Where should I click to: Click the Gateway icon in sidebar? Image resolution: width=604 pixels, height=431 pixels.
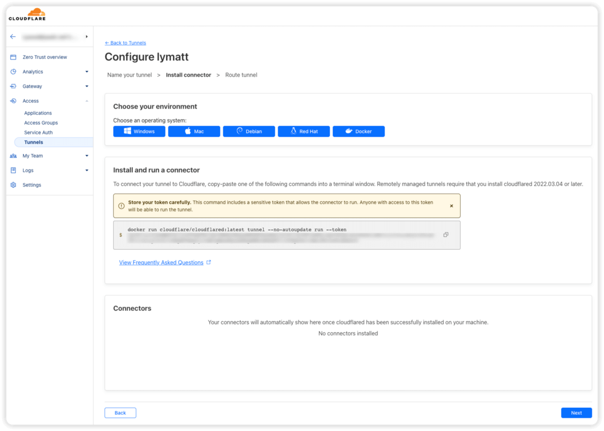click(13, 86)
